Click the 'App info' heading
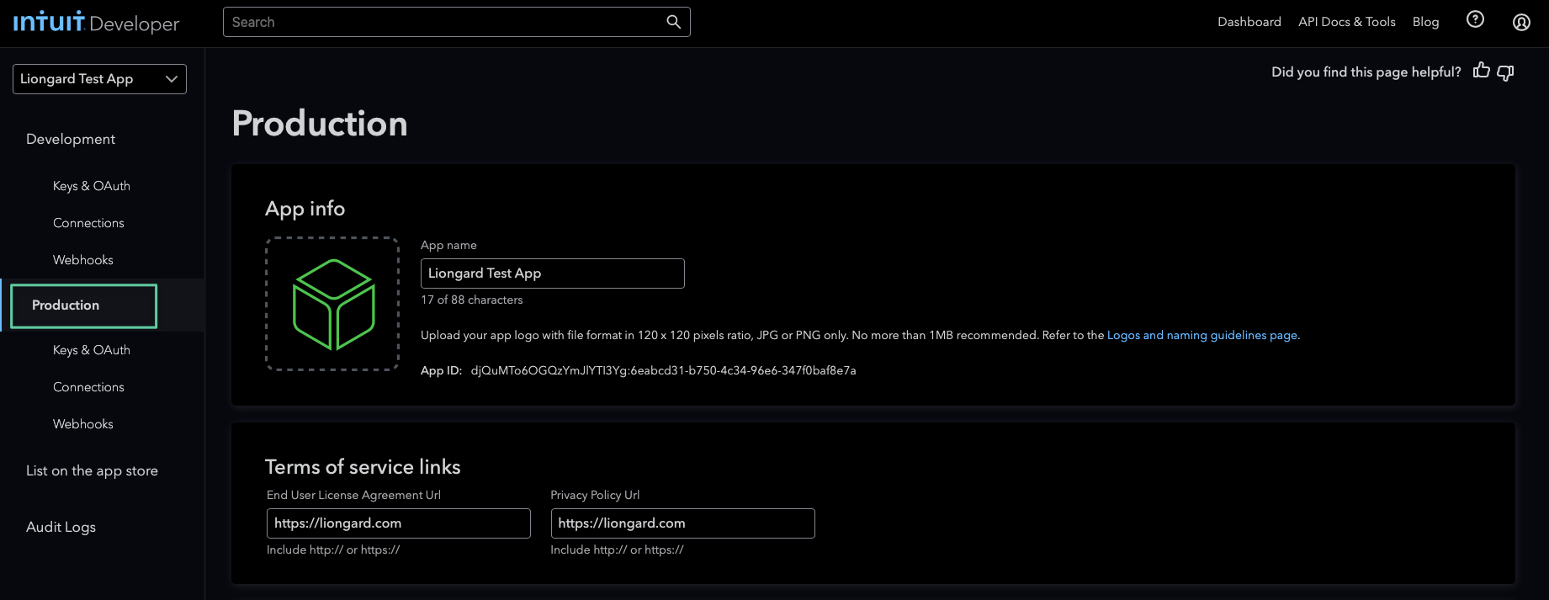Screen dimensions: 1549x600 (305, 209)
